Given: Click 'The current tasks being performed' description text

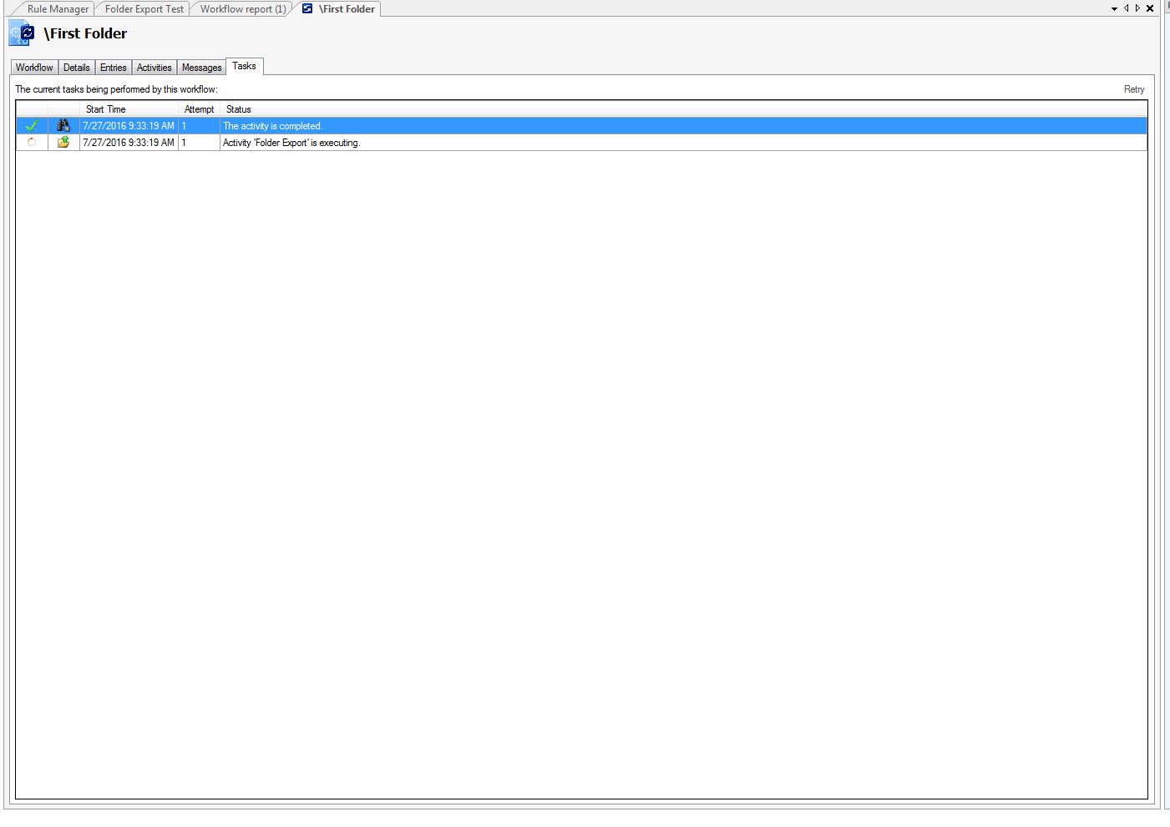Looking at the screenshot, I should (116, 89).
